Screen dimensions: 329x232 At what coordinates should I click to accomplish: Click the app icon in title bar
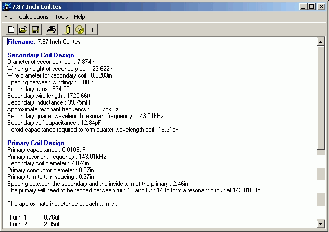click(6, 6)
